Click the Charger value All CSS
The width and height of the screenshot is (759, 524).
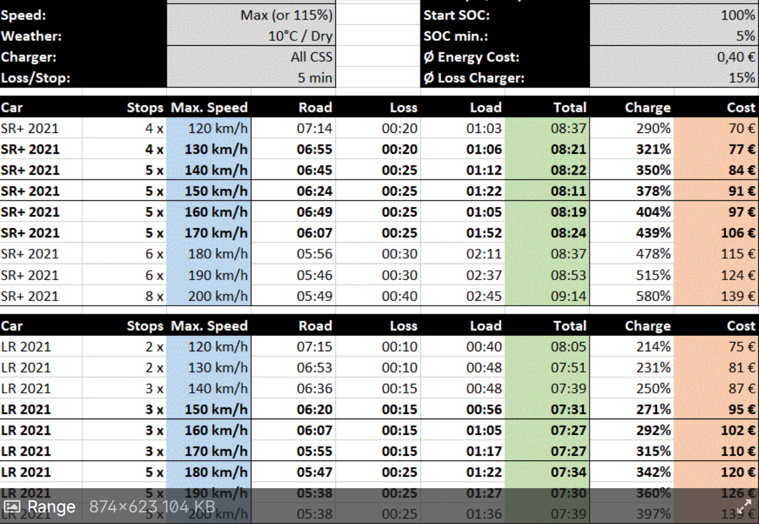click(x=311, y=57)
